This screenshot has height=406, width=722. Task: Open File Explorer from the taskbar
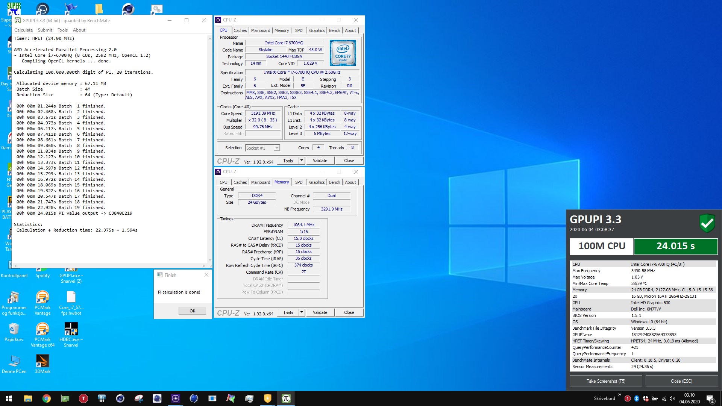[x=28, y=398]
